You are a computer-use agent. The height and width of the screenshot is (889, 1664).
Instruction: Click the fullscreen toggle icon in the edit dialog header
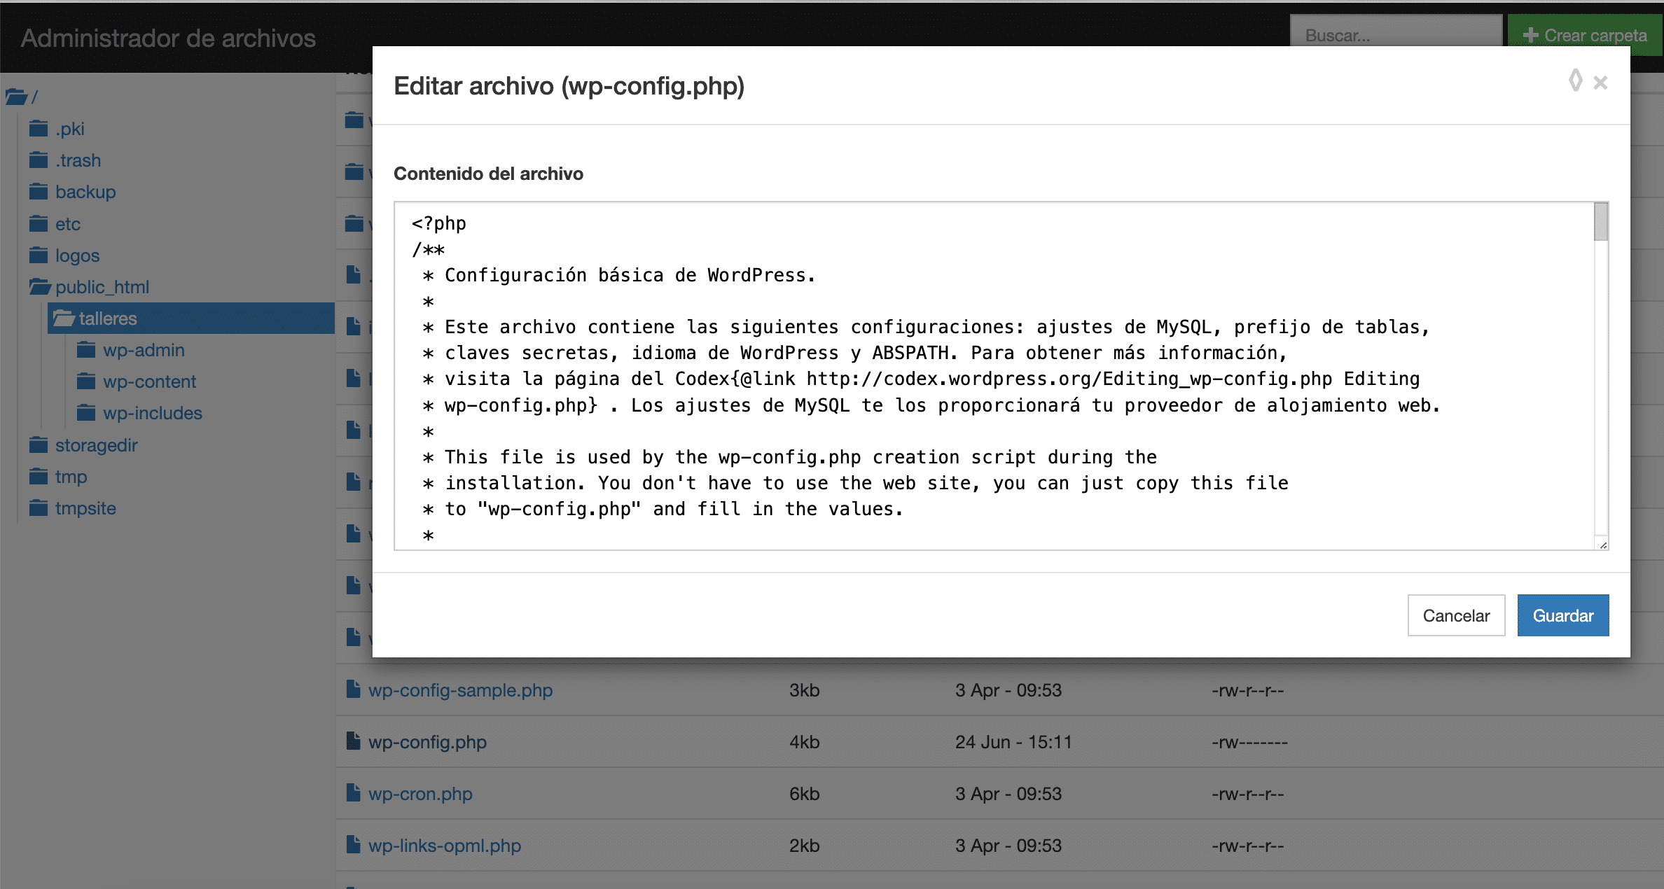tap(1575, 80)
